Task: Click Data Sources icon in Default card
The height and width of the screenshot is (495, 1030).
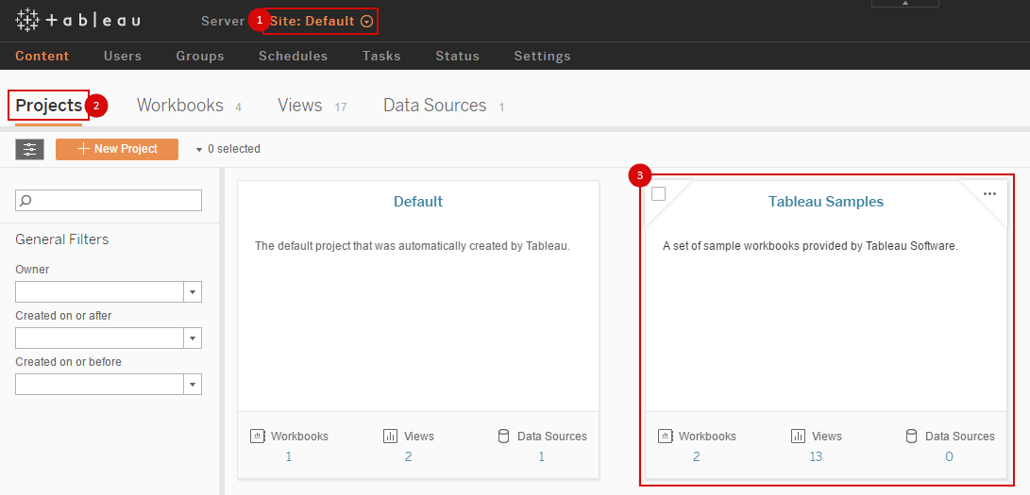Action: click(x=504, y=436)
